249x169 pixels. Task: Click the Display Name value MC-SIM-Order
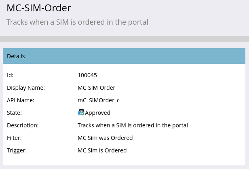tap(96, 88)
